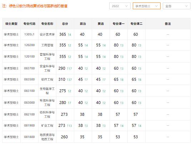Click the chevron arrow in the 2022 selector
Viewport: 192px width, 144px height.
click(126, 6)
